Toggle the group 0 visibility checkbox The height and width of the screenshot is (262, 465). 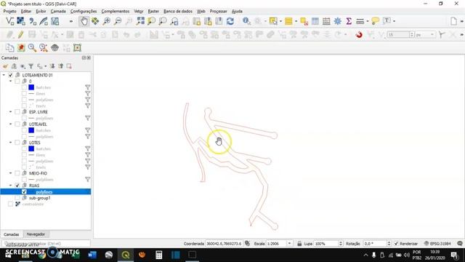point(17,81)
